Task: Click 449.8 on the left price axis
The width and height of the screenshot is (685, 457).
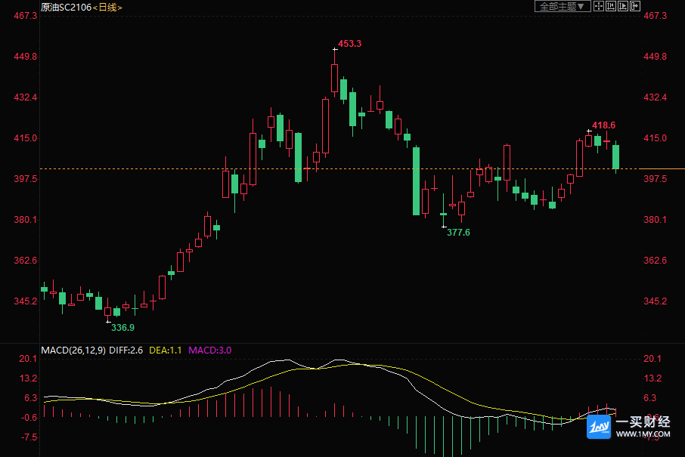Action: coord(26,57)
